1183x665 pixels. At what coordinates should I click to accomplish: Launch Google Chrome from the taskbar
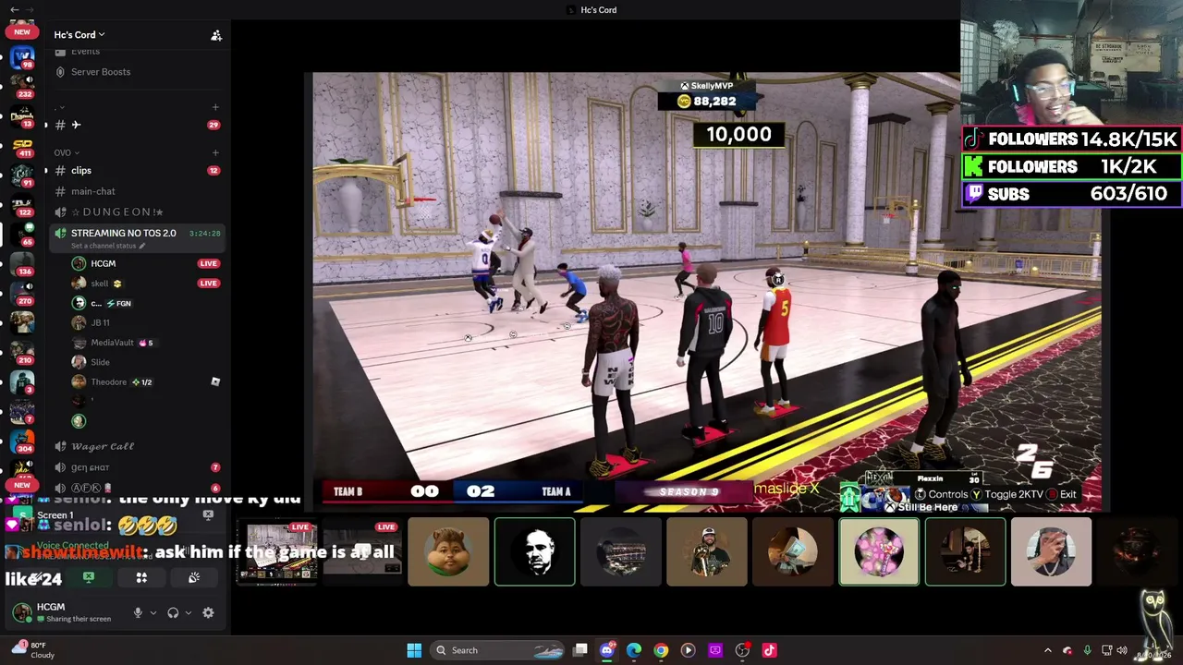661,650
